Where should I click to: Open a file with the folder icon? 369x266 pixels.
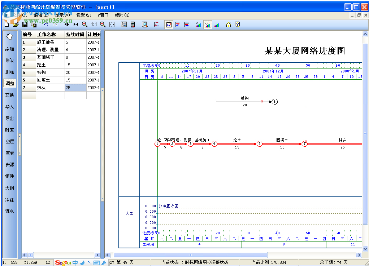click(16, 25)
